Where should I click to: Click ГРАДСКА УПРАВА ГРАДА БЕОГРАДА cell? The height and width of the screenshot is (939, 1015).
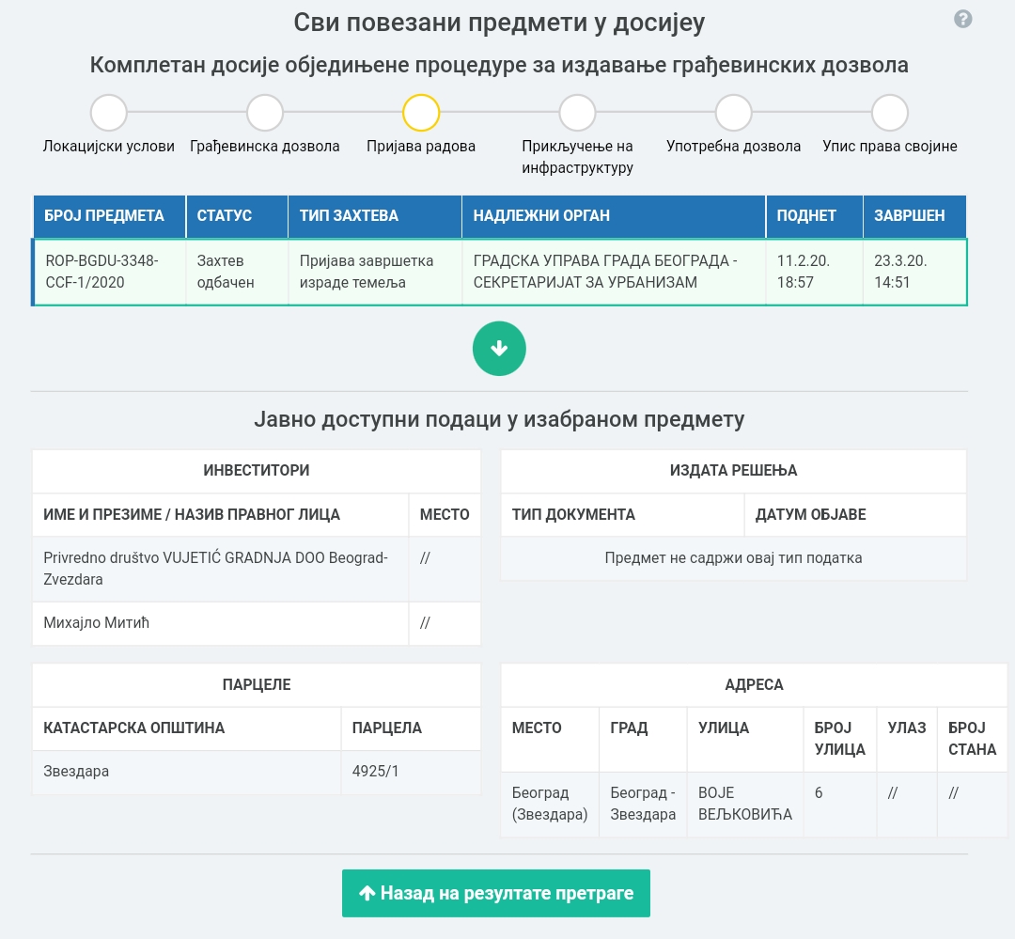click(x=614, y=272)
